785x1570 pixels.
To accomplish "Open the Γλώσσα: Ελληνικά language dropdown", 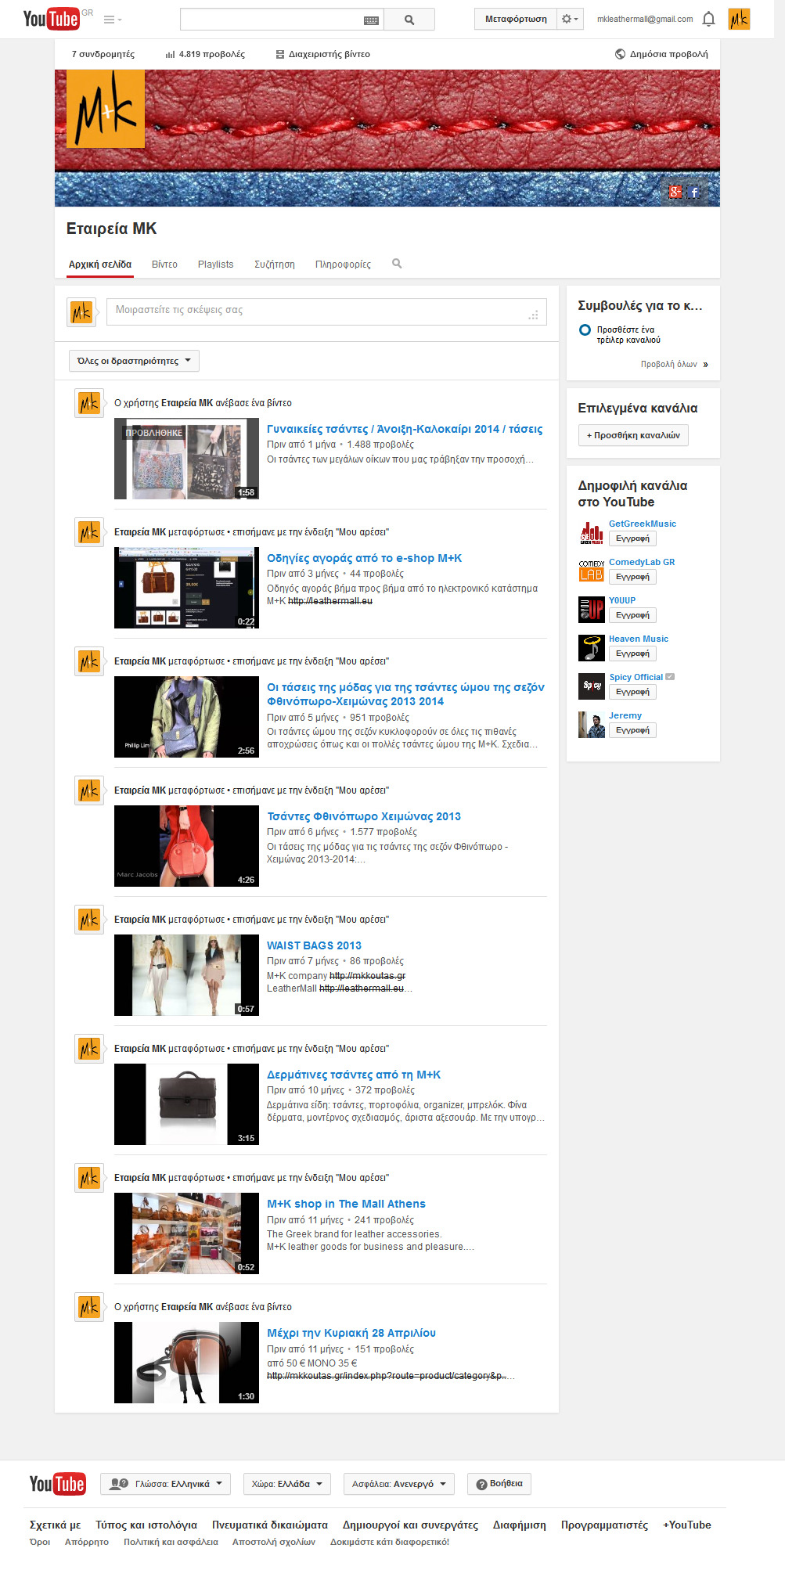I will (x=166, y=1484).
